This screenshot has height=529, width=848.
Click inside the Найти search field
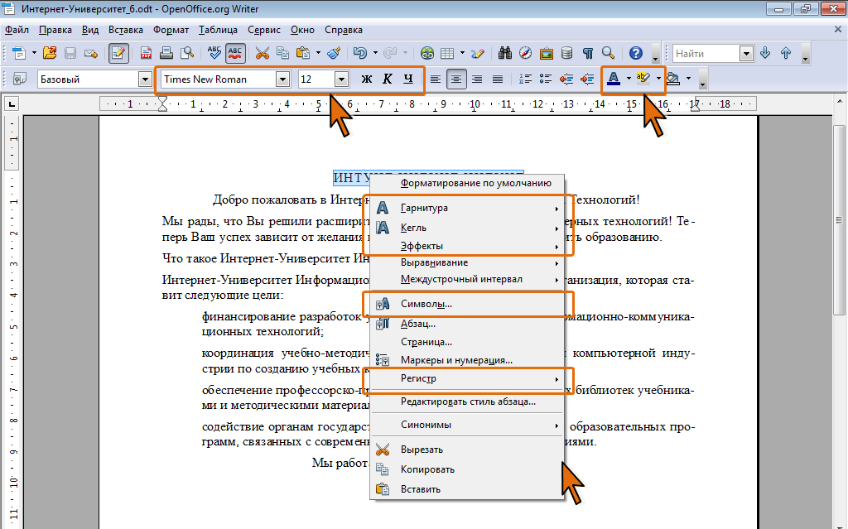click(706, 54)
